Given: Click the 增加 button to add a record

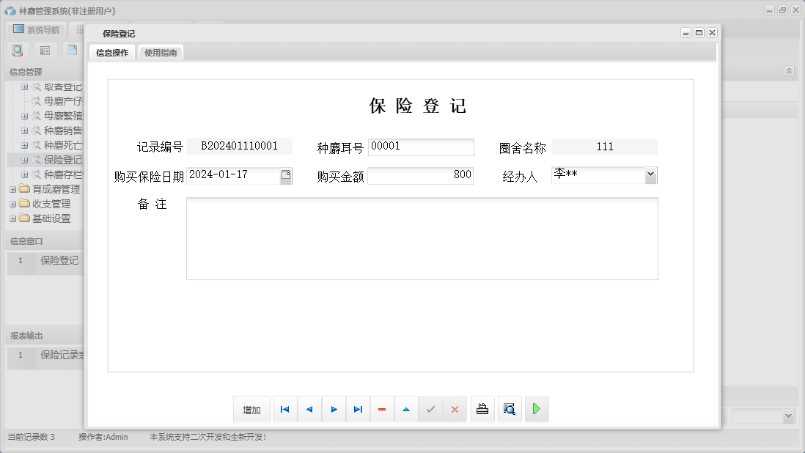Looking at the screenshot, I should (251, 409).
